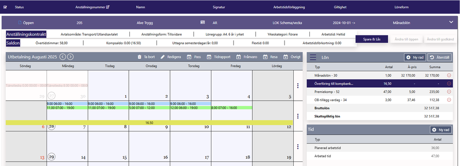Click the Löneform column header
Screen dimensions: 460x166
(x=402, y=7)
